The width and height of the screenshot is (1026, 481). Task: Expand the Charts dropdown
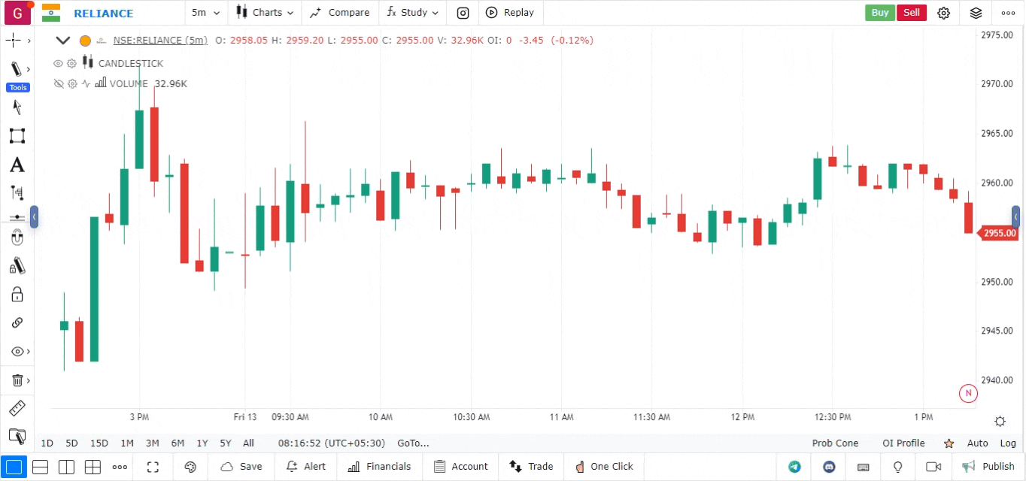pos(265,13)
